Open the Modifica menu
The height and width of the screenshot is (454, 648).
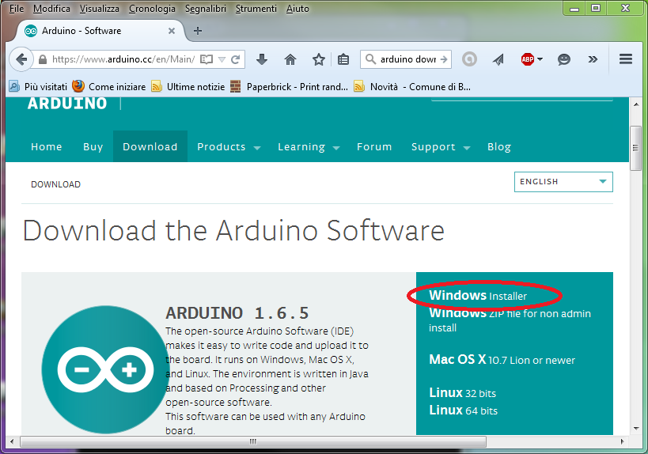point(51,8)
